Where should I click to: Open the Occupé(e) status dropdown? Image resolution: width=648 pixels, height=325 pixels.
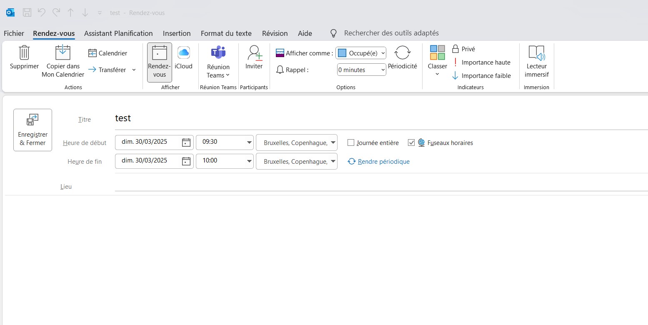pyautogui.click(x=361, y=53)
